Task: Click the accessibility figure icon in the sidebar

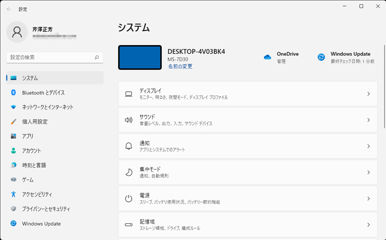Action: [x=13, y=194]
